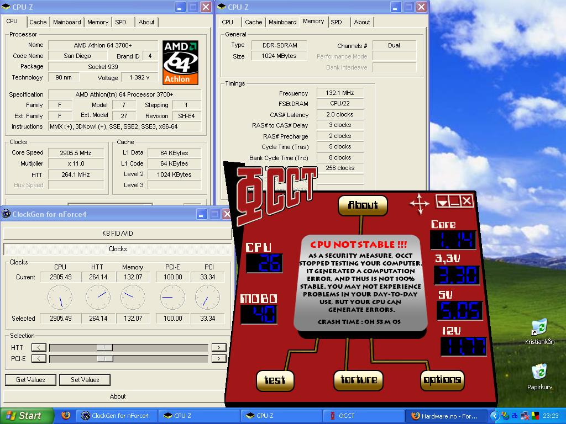Screen dimensions: 566x424
Task: Minimize the ClockGen window
Action: pos(202,214)
